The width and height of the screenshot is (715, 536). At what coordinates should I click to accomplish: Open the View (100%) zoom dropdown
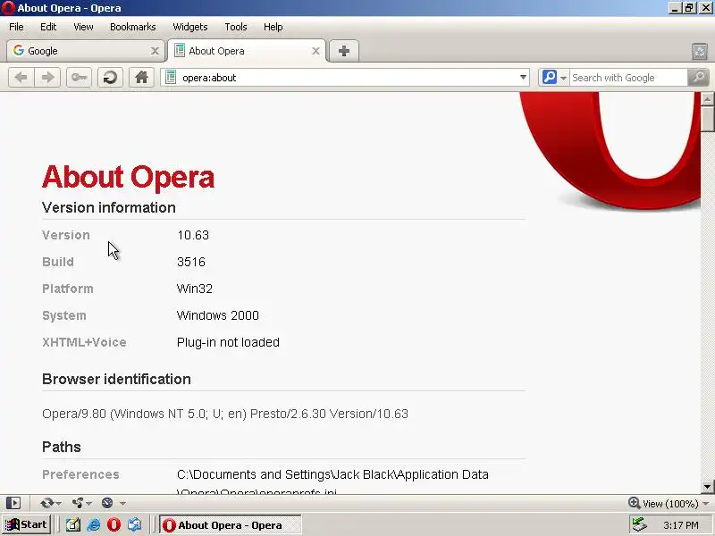point(669,503)
